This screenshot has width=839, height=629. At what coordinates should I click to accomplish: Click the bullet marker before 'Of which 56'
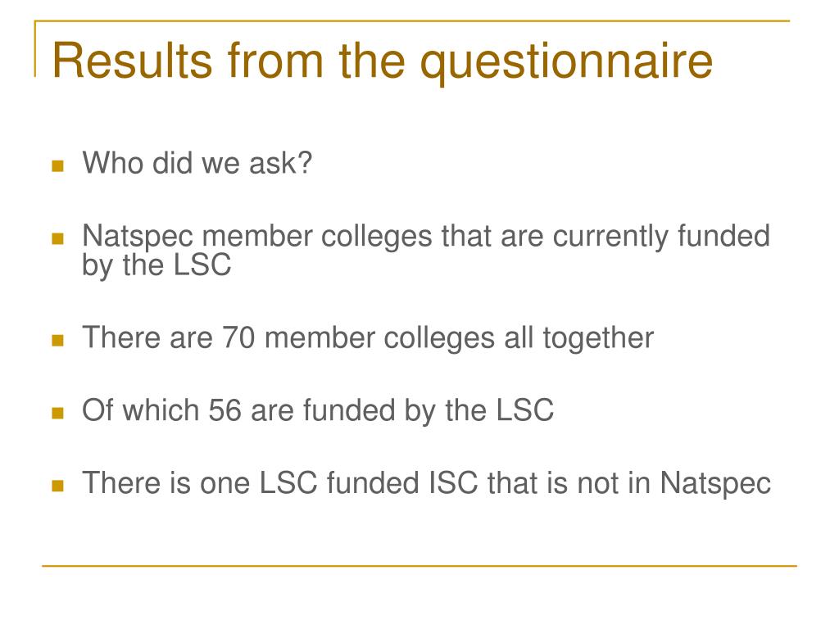point(58,413)
